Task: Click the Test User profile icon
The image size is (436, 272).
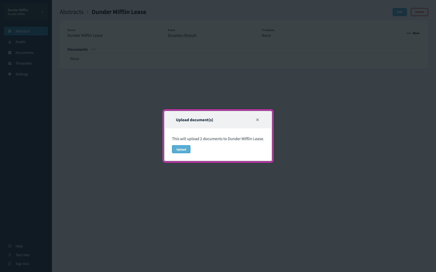Action: (10, 255)
